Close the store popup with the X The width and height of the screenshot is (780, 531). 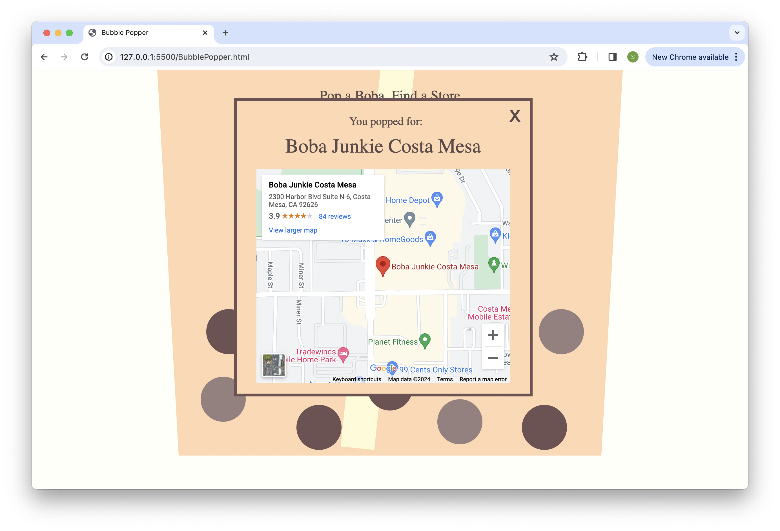coord(515,116)
